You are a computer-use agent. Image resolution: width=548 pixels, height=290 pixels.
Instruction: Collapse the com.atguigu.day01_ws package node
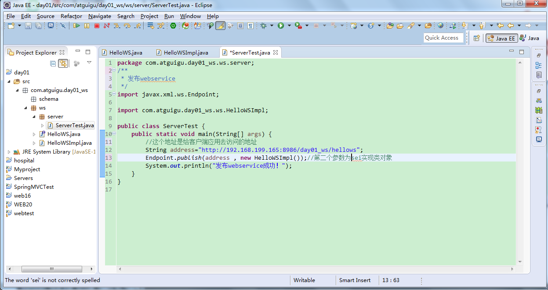(17, 90)
